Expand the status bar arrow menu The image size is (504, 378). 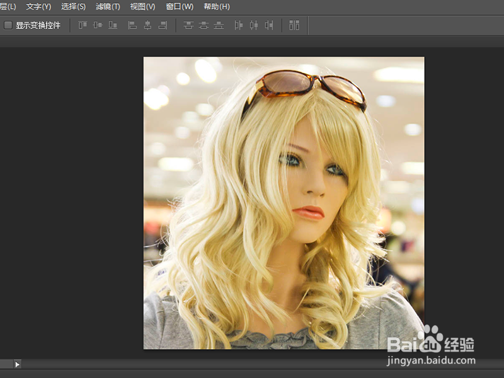18,364
